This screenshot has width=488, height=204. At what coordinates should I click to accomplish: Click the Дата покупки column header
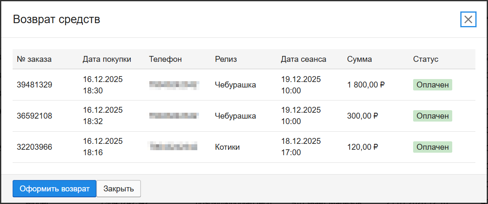click(x=107, y=59)
